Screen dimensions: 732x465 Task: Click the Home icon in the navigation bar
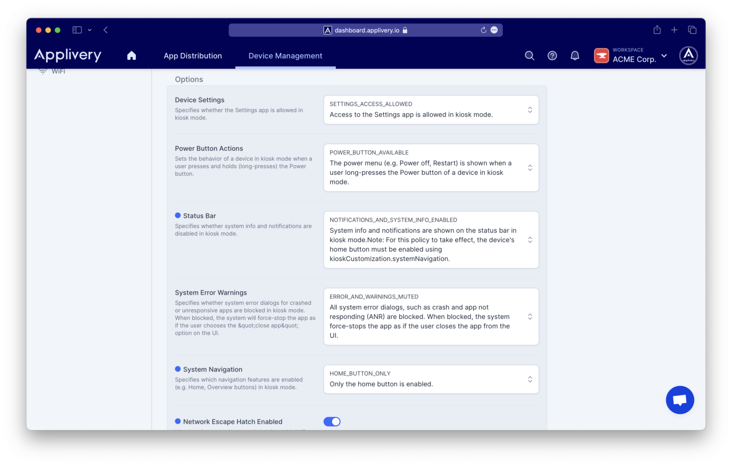pyautogui.click(x=132, y=56)
